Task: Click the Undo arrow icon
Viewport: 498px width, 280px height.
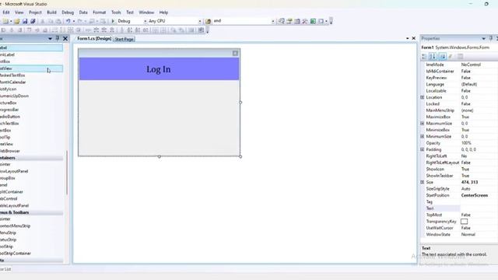Action: [68, 21]
